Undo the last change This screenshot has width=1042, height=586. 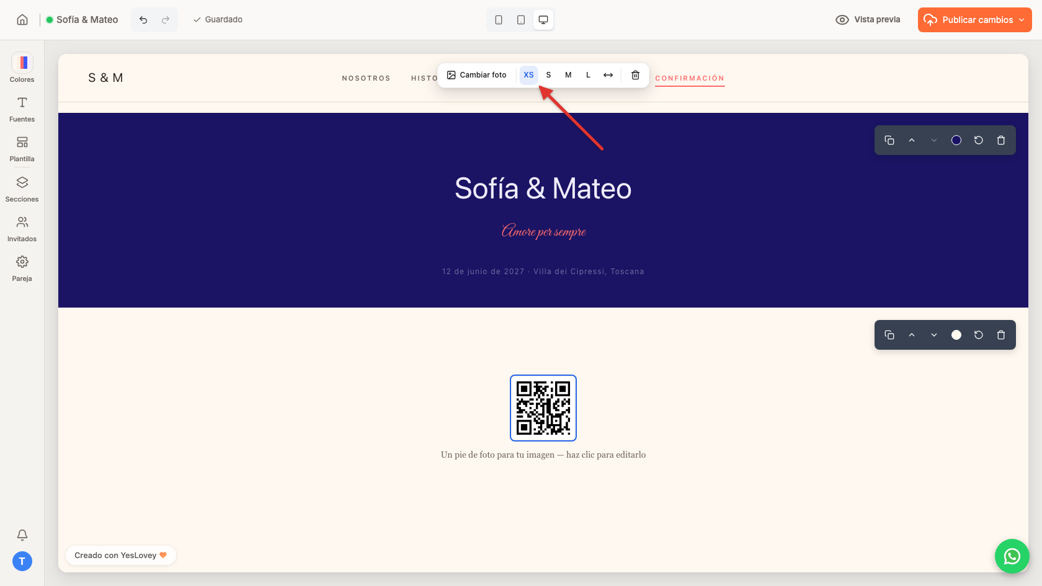(x=143, y=20)
